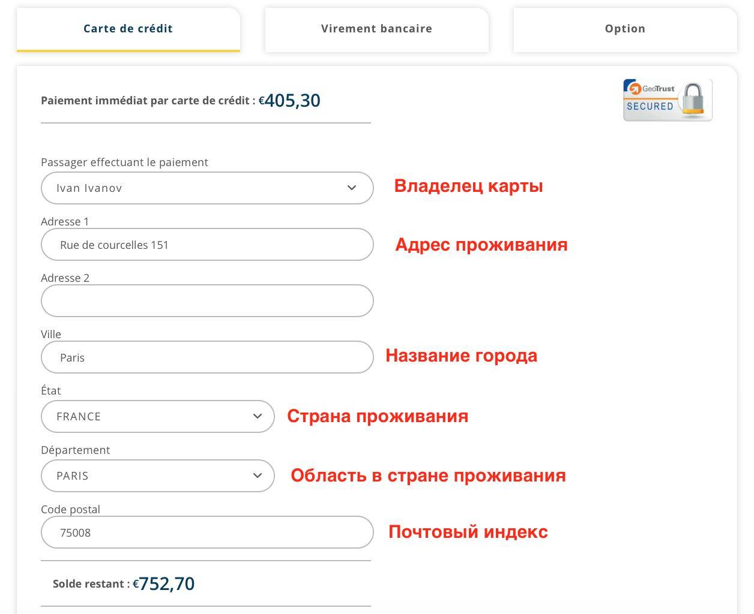Click the red 'Почтовый индекс' annotation
This screenshot has height=614, width=754.
point(468,532)
